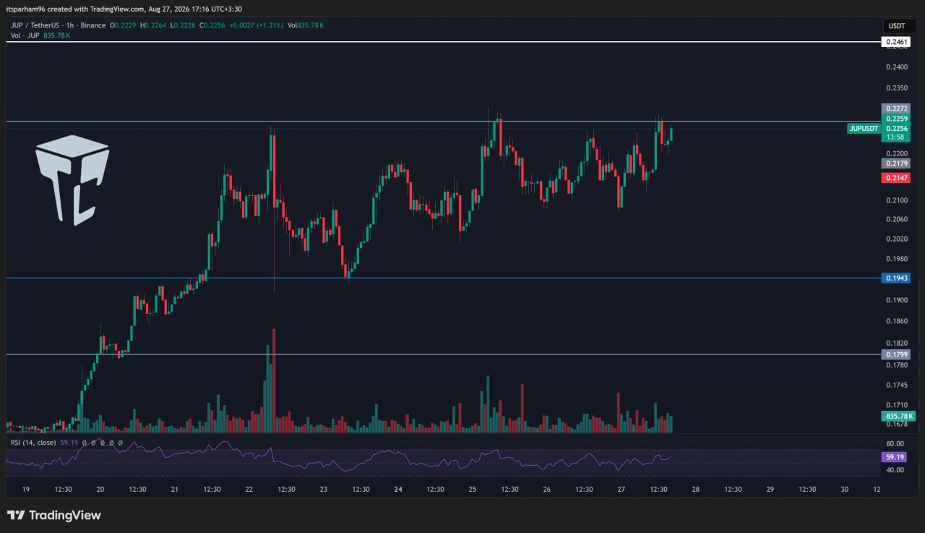Viewport: 925px width, 533px height.
Task: Select the 0.2461 white price label
Action: (895, 43)
